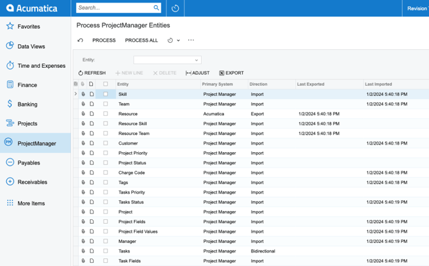
Task: Expand the Skill row arrow
Action: (76, 94)
